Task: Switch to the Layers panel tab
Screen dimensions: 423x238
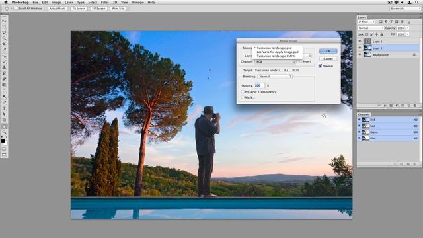Action: (x=362, y=17)
